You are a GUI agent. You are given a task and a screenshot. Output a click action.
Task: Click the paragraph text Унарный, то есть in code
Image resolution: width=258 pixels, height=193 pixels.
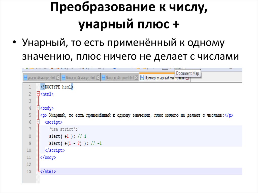click(67, 115)
